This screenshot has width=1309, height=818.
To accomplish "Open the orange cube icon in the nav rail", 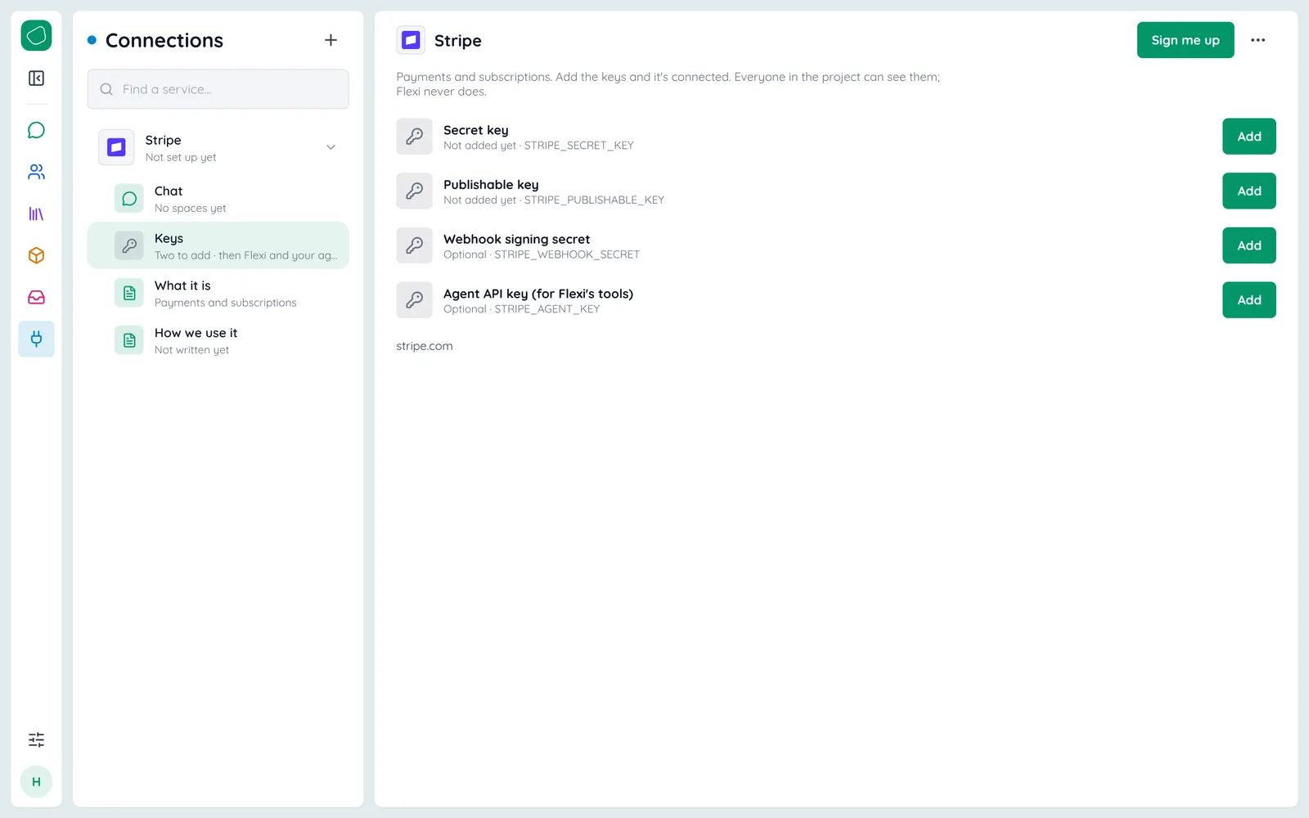I will 36,255.
